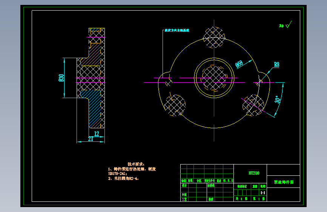Click the 1:1 scale value

263,193
